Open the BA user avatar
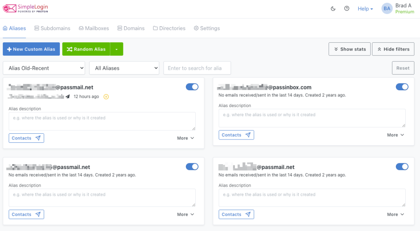 coord(387,9)
